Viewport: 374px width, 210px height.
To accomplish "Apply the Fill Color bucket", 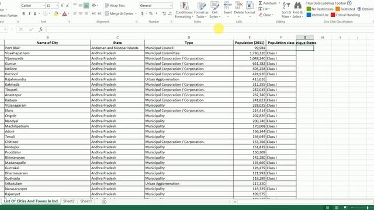I will (56, 13).
